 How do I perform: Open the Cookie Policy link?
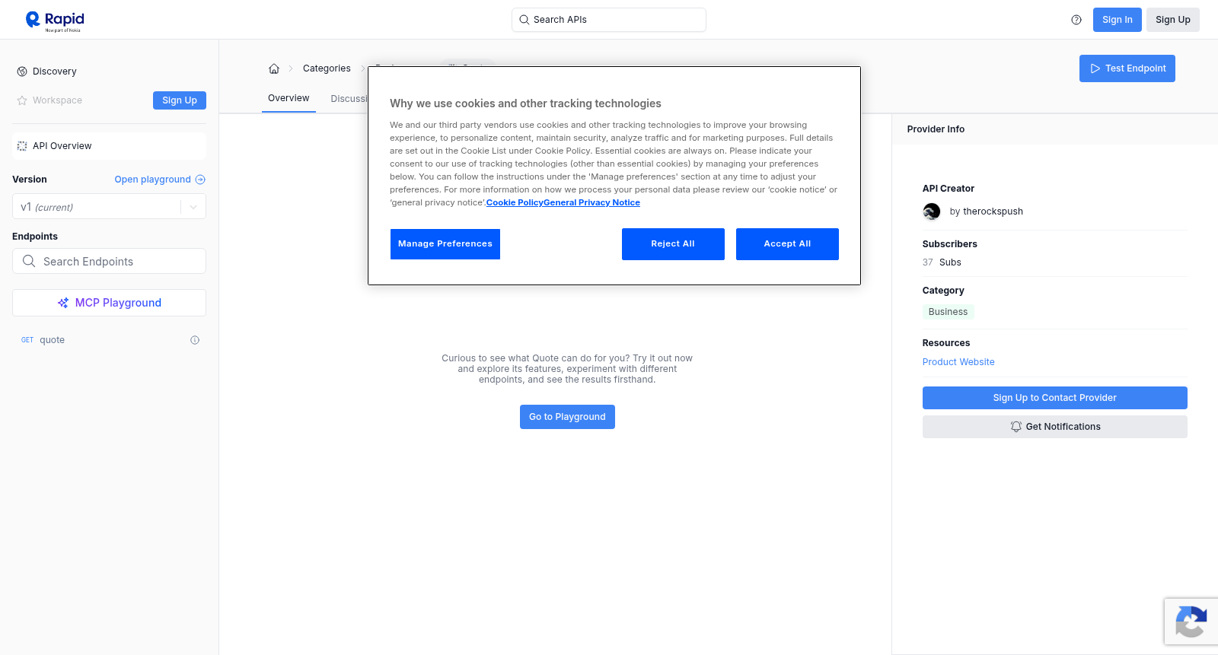(x=515, y=202)
